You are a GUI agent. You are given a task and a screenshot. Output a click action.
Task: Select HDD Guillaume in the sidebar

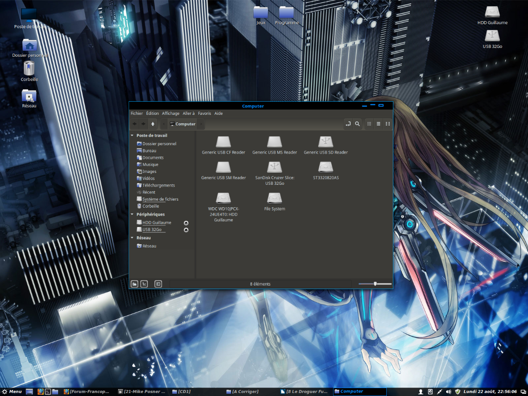click(154, 223)
